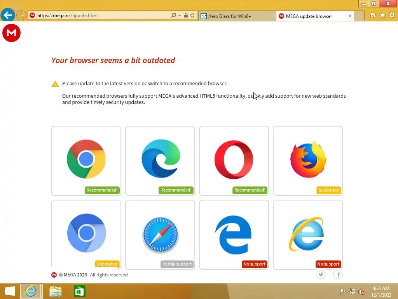Restore down the Internet Explorer window
The image size is (398, 299).
click(374, 4)
